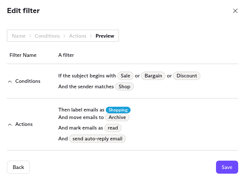Click the Save button
This screenshot has width=248, height=178.
coord(227,167)
